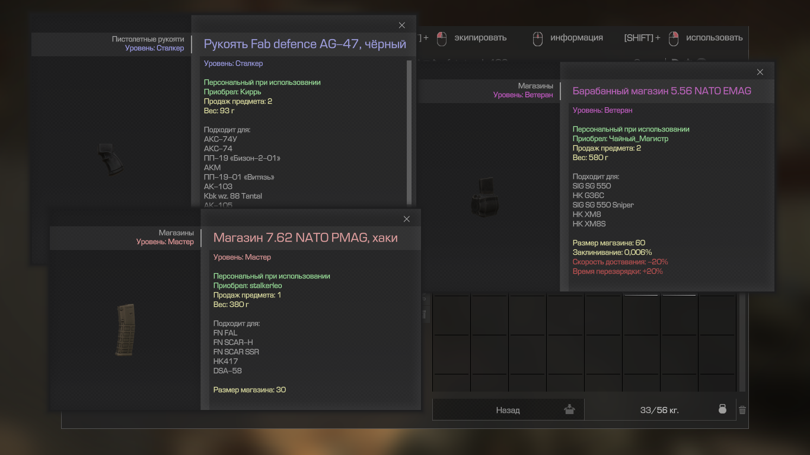
Task: Click the Вес: 580 г line
Action: tap(591, 158)
